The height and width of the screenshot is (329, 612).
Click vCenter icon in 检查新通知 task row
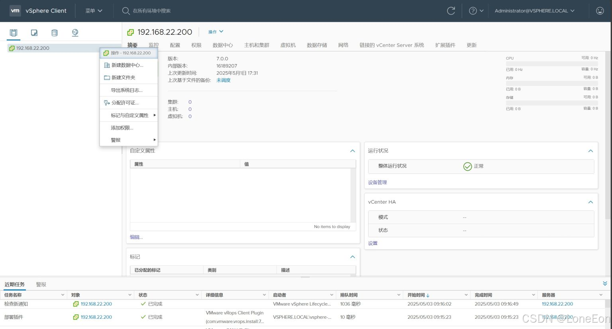click(x=76, y=304)
